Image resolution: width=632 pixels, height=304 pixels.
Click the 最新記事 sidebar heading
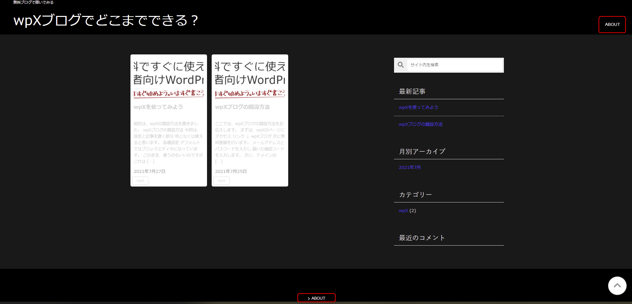pyautogui.click(x=412, y=91)
